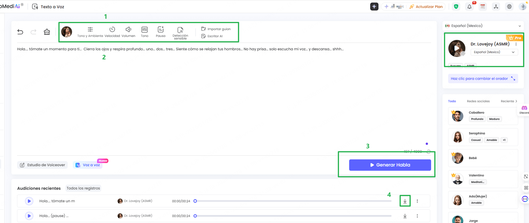Expand Seraphina's +1 extra tags
The width and height of the screenshot is (529, 223).
coord(504,140)
